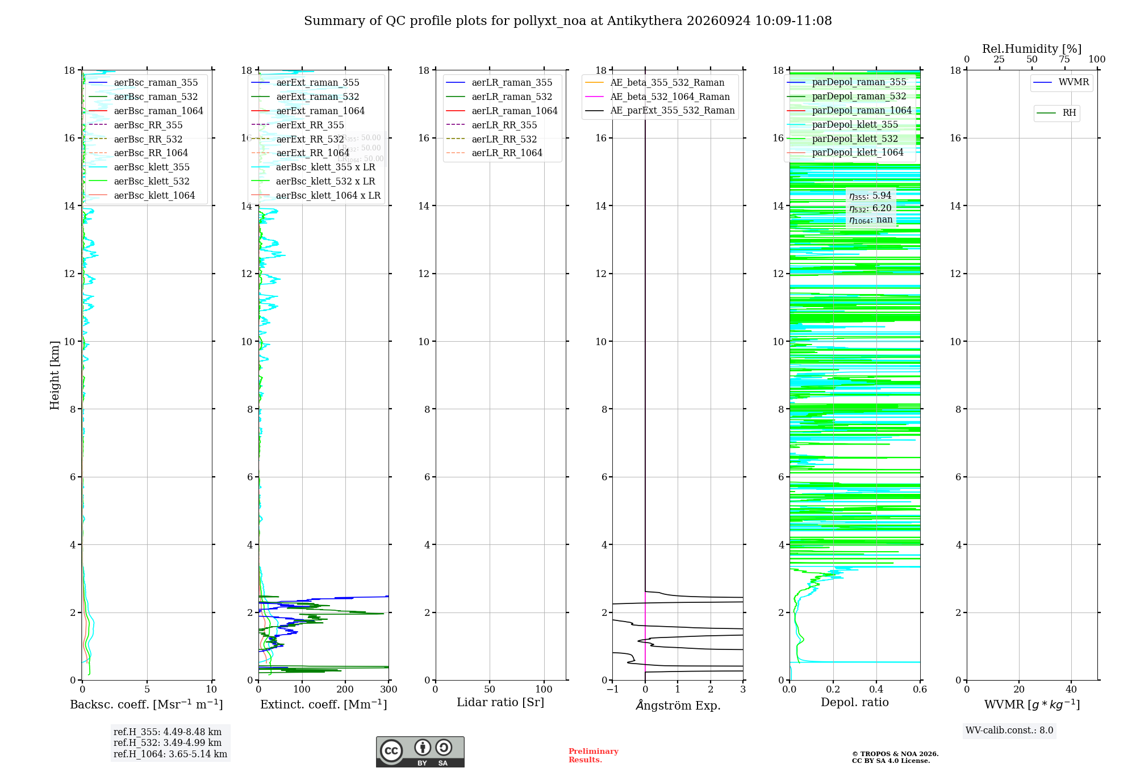
Task: Select legend entry AE_parExt_355_532_Raman
Action: (660, 111)
